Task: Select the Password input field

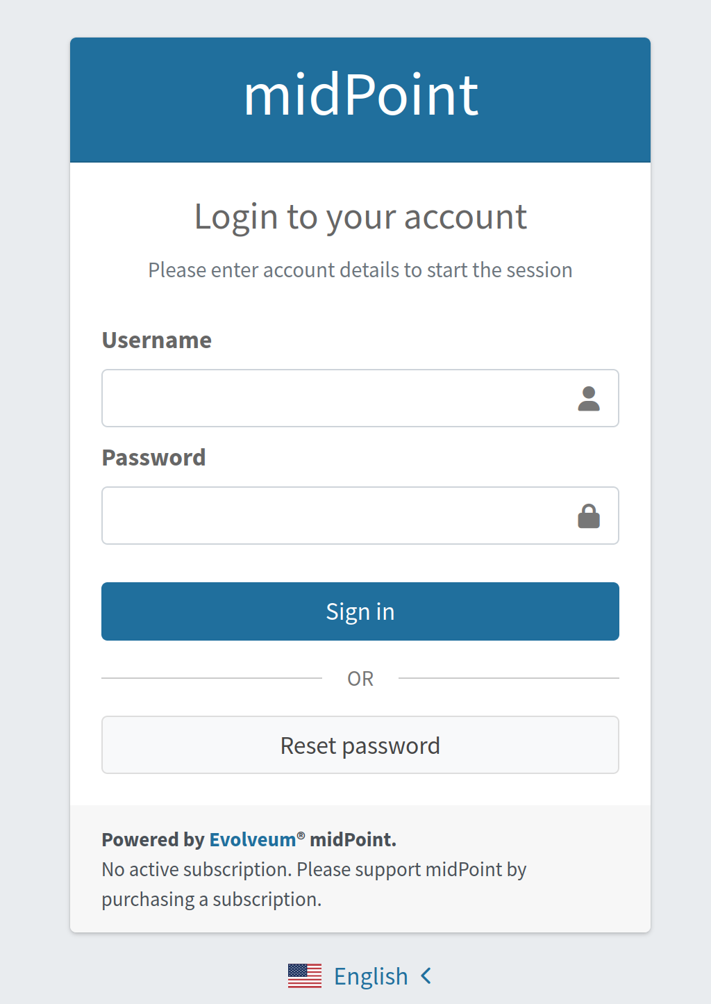Action: 333,515
